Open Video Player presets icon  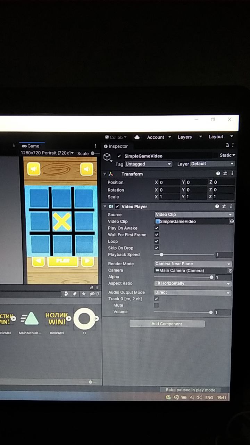[x=225, y=206]
